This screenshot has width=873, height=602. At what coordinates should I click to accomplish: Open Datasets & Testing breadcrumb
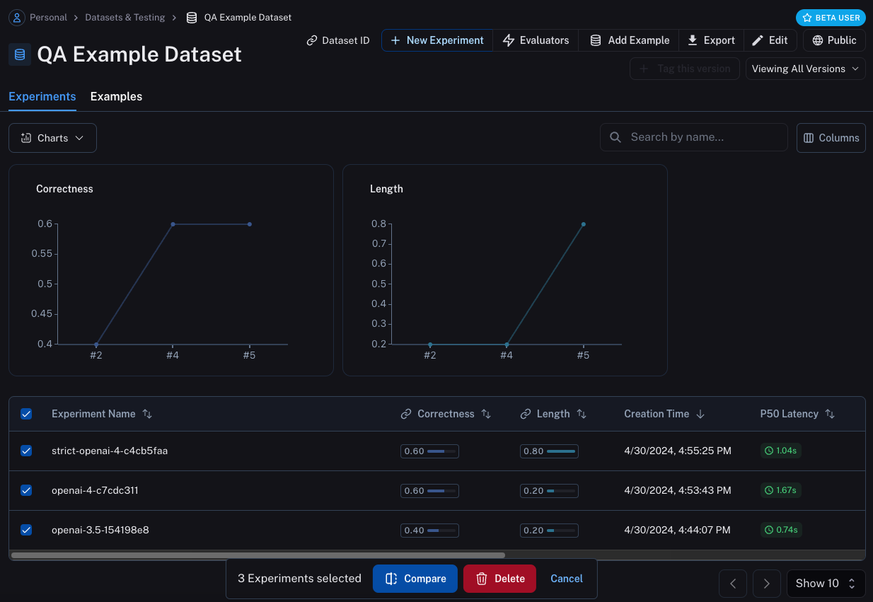[125, 17]
